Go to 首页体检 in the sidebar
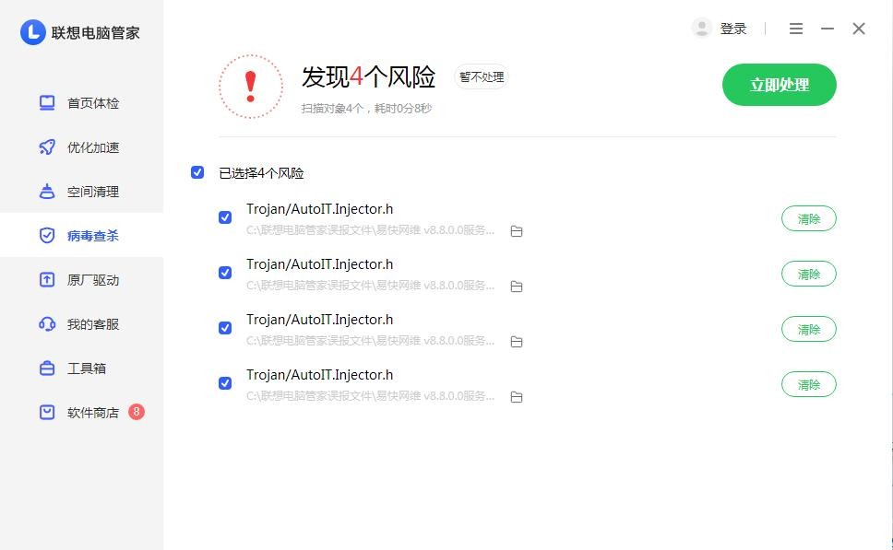 81,103
